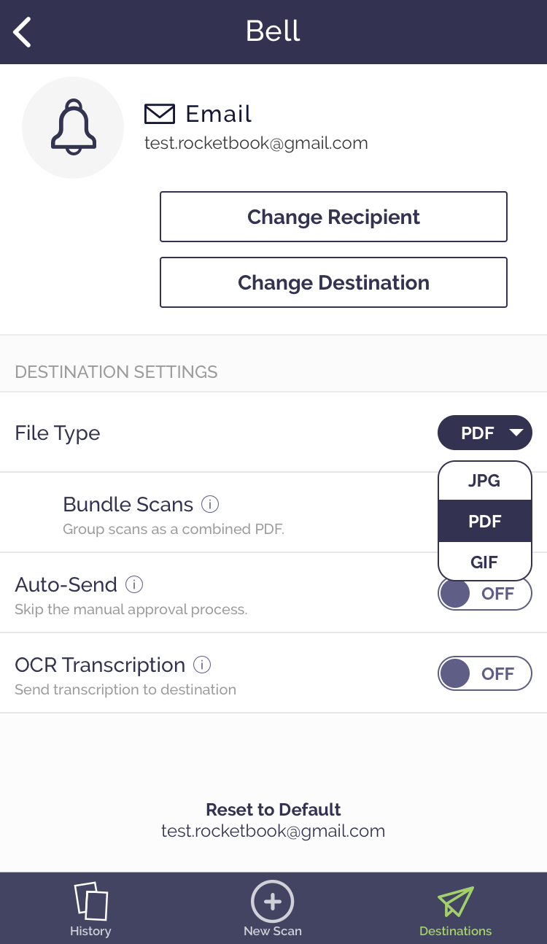Choose GIF from file type list

(x=485, y=562)
